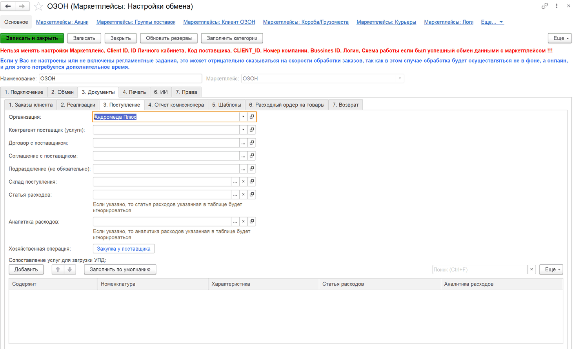
Task: Open the Соглашение с поставщиком record icon
Action: click(252, 156)
